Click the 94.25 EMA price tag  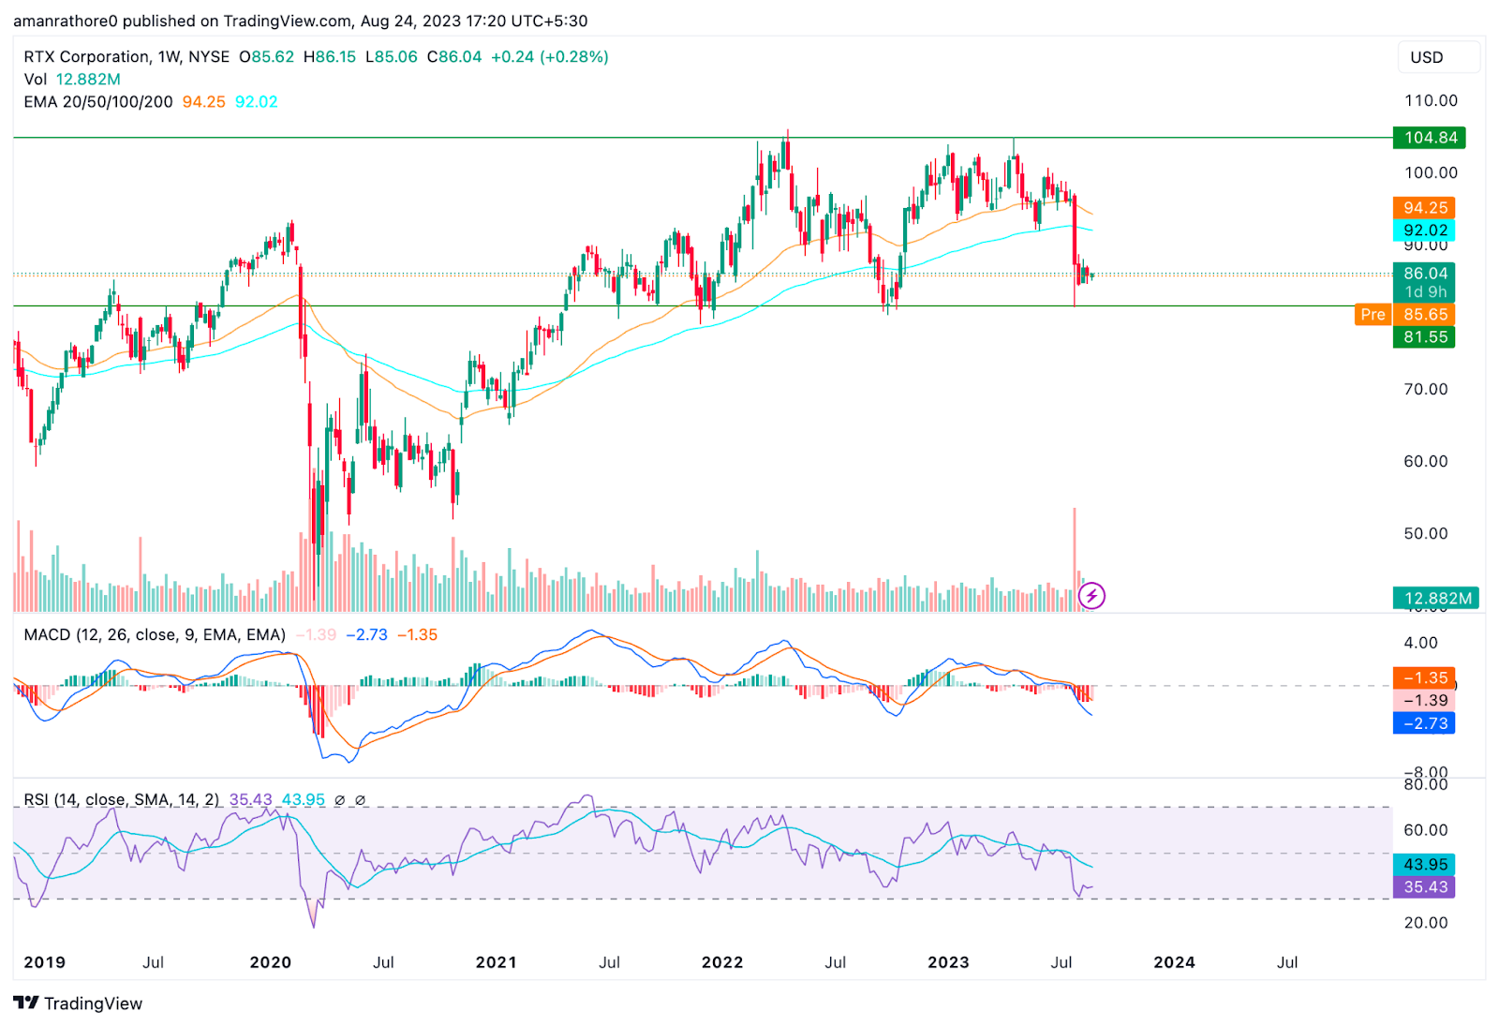tap(1424, 208)
